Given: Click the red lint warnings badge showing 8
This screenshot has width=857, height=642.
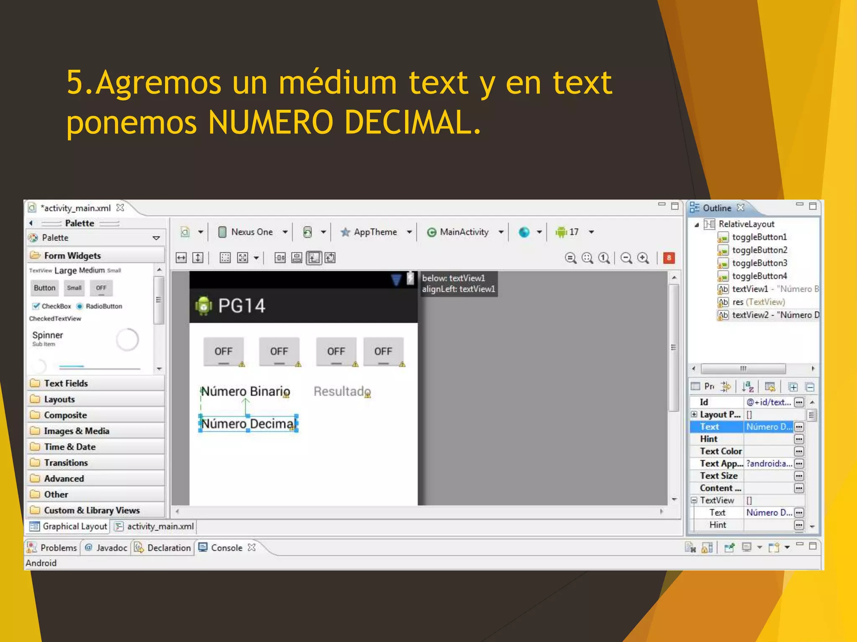Looking at the screenshot, I should [x=669, y=258].
